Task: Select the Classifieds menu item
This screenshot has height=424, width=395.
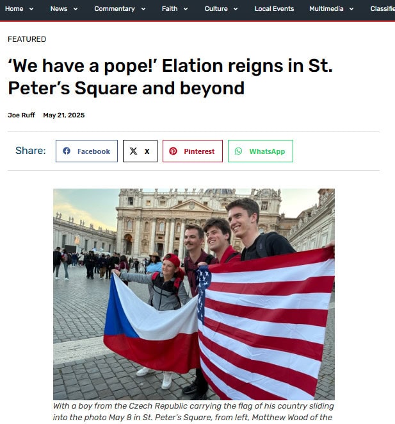Action: click(x=383, y=8)
